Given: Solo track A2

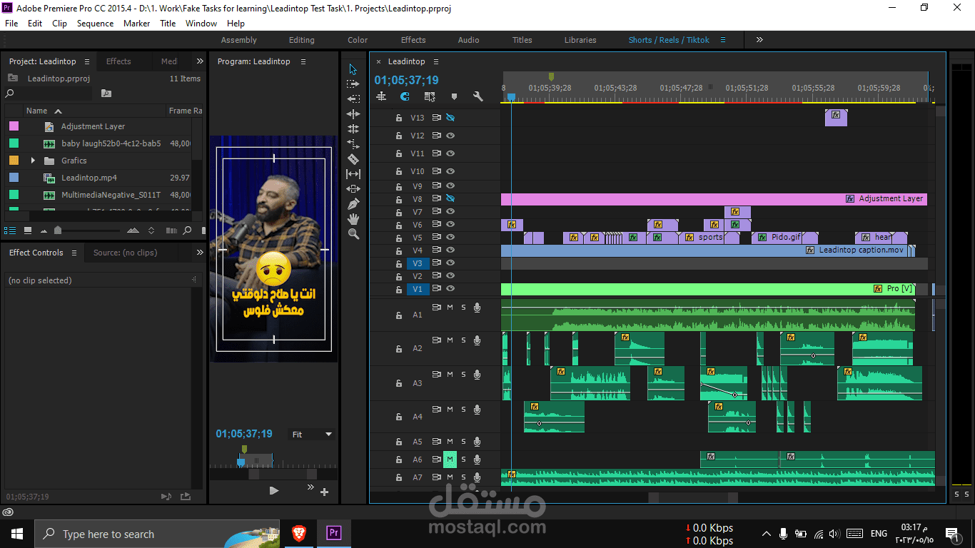Looking at the screenshot, I should [x=463, y=340].
